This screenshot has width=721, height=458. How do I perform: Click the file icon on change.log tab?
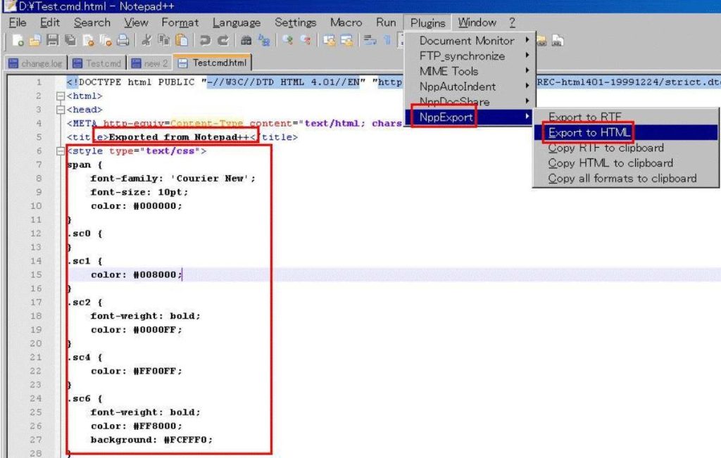click(13, 63)
